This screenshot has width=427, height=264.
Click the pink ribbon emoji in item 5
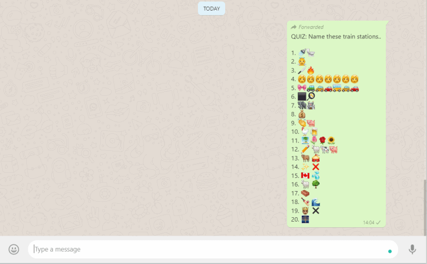pos(302,87)
